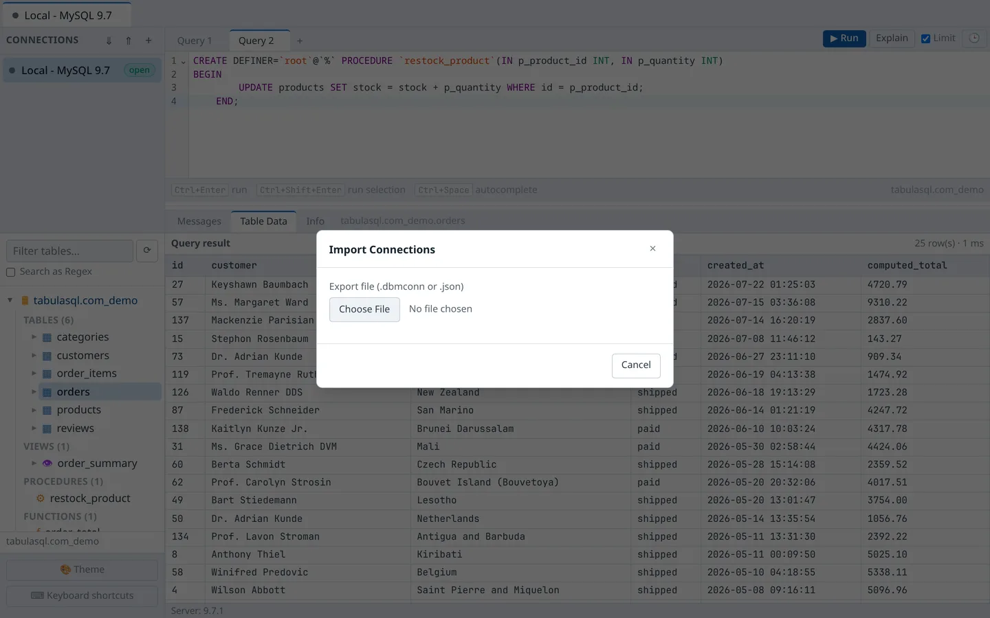The image size is (990, 618).
Task: Click the Choose File button
Action: click(364, 310)
